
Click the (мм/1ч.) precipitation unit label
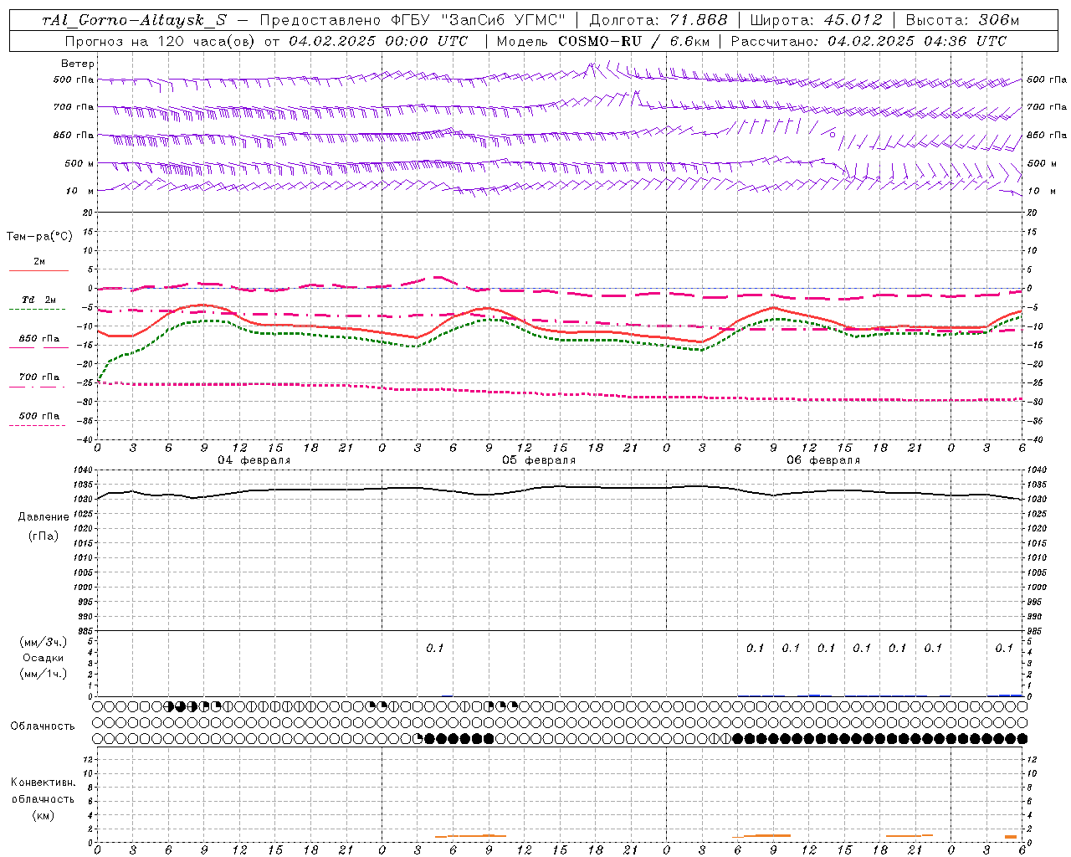pos(44,674)
